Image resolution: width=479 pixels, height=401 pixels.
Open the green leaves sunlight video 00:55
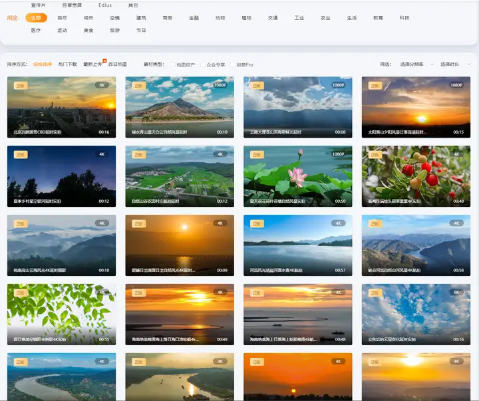pos(61,315)
